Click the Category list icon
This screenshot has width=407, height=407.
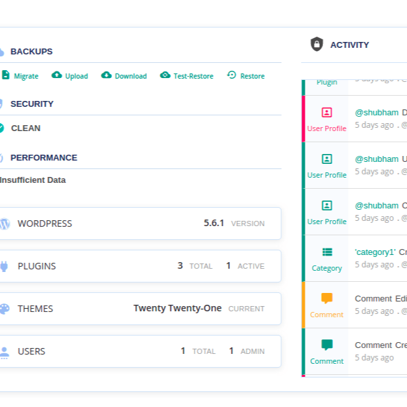coord(327,252)
